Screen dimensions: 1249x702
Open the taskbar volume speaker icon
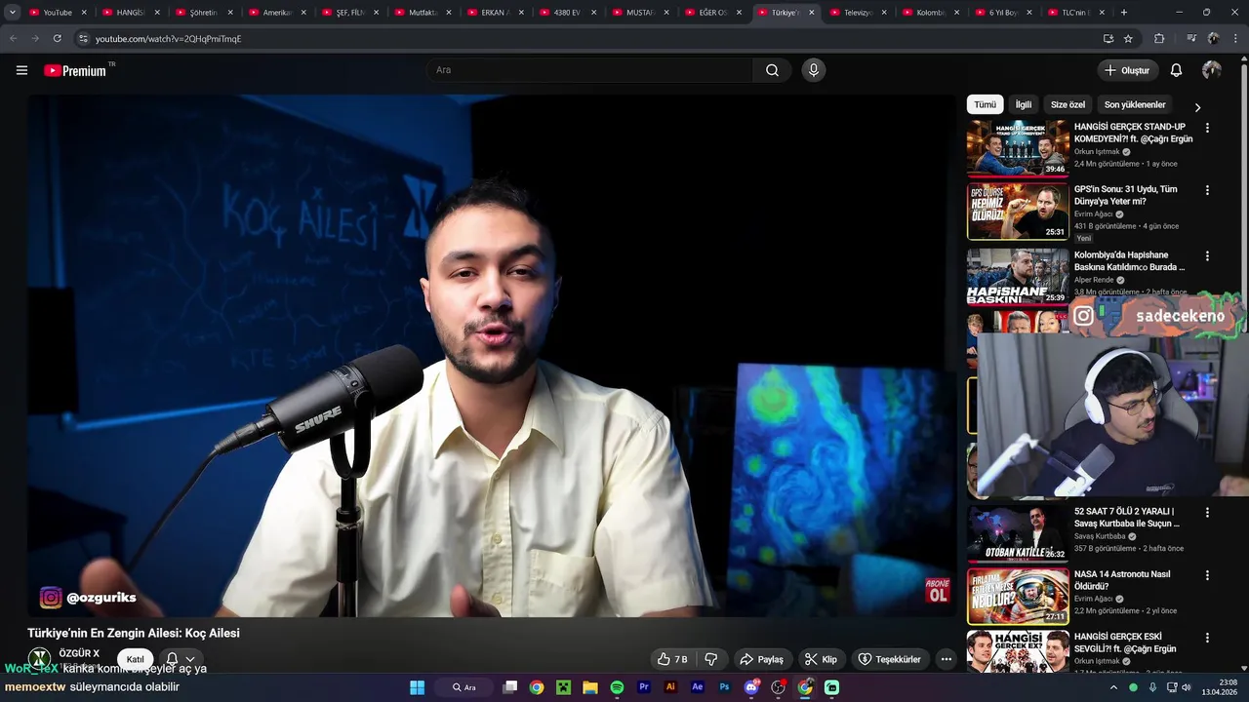tap(1186, 687)
